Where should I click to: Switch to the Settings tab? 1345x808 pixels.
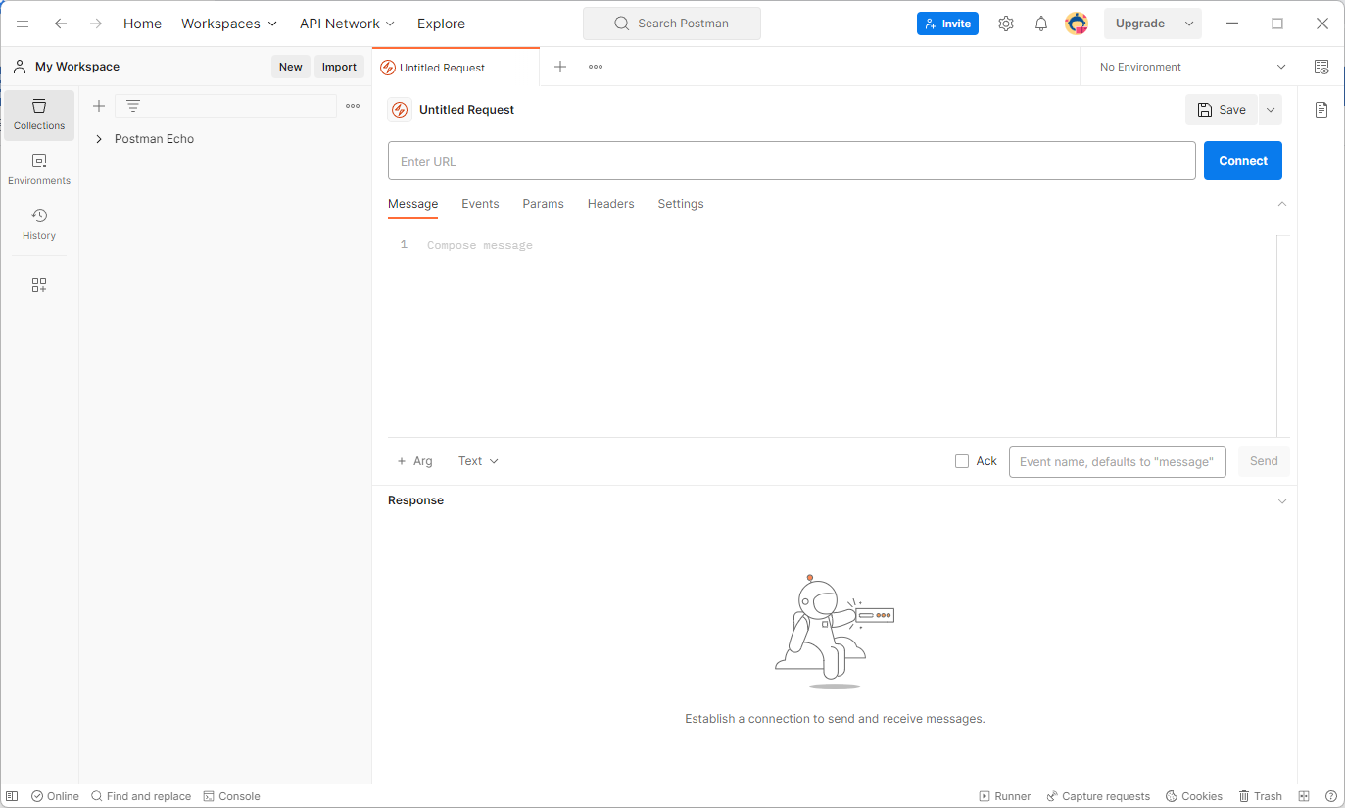point(681,204)
